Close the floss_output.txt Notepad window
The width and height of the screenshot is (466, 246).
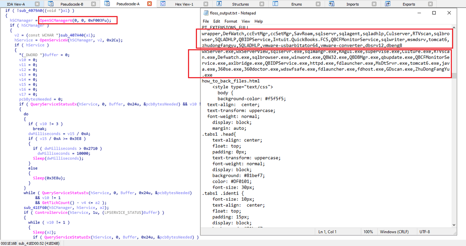tap(449, 13)
